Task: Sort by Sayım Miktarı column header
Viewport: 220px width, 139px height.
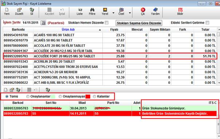Action: coord(160,30)
